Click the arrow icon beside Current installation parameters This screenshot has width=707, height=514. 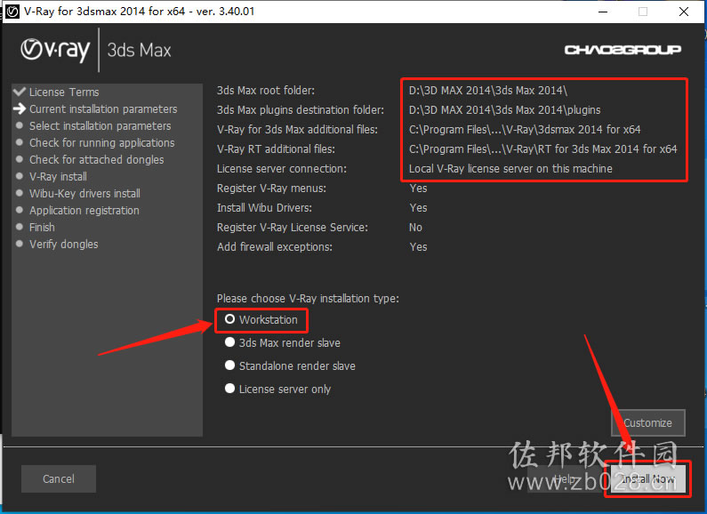coord(20,108)
